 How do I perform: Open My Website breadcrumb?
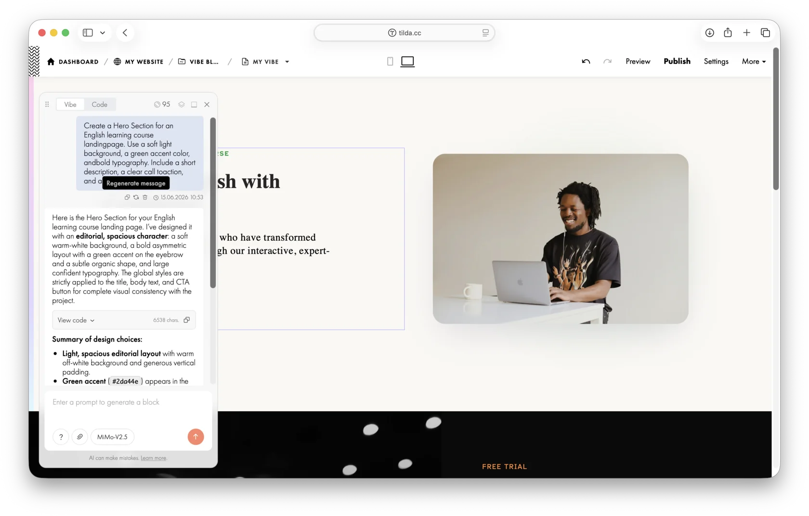click(139, 62)
